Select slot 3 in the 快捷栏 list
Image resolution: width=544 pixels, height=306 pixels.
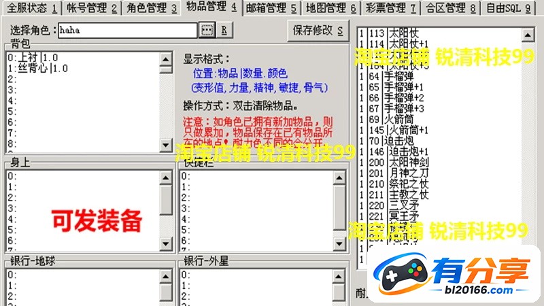point(256,208)
